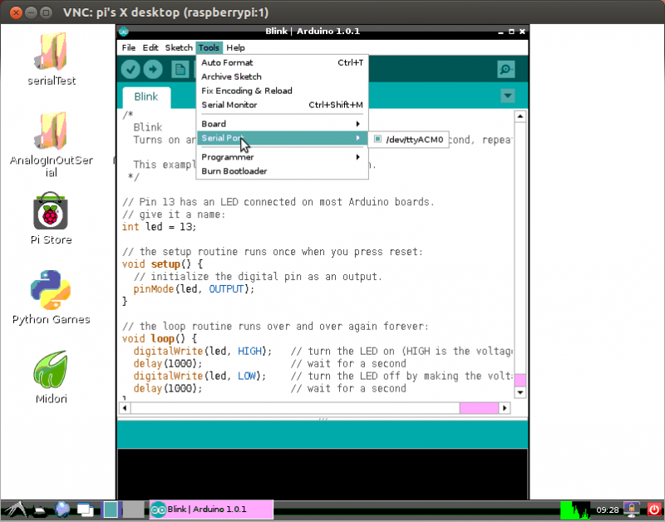Launch the Python Games desktop icon
This screenshot has width=665, height=522.
(51, 290)
